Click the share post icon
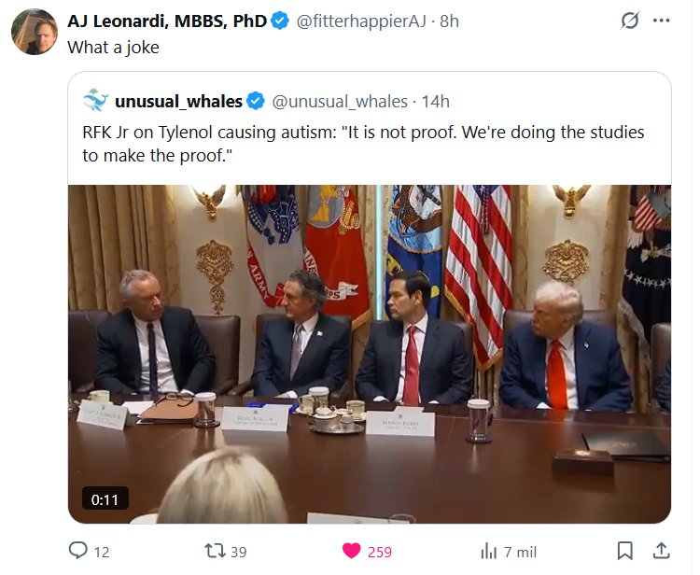This screenshot has width=700, height=575. pos(661,551)
